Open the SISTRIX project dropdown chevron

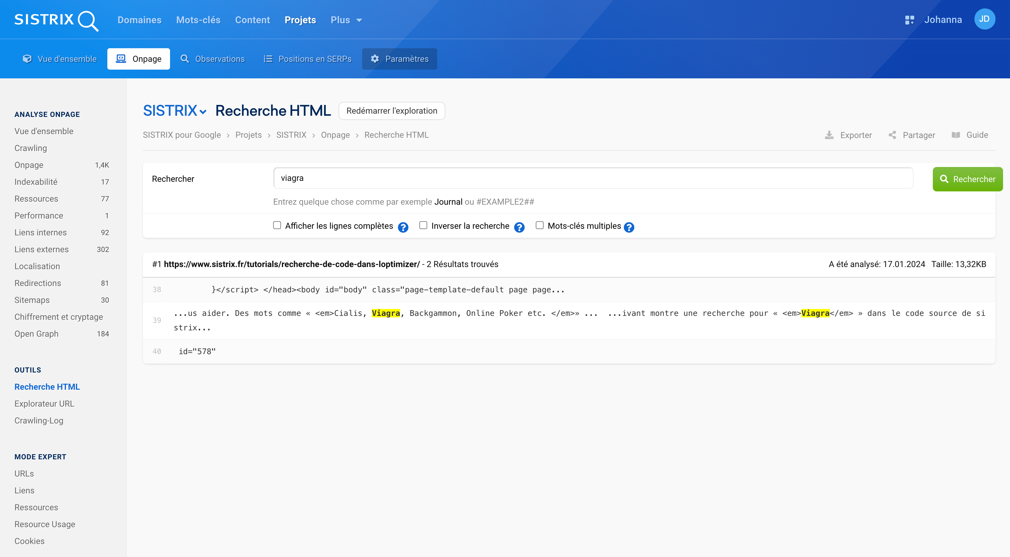[203, 112]
